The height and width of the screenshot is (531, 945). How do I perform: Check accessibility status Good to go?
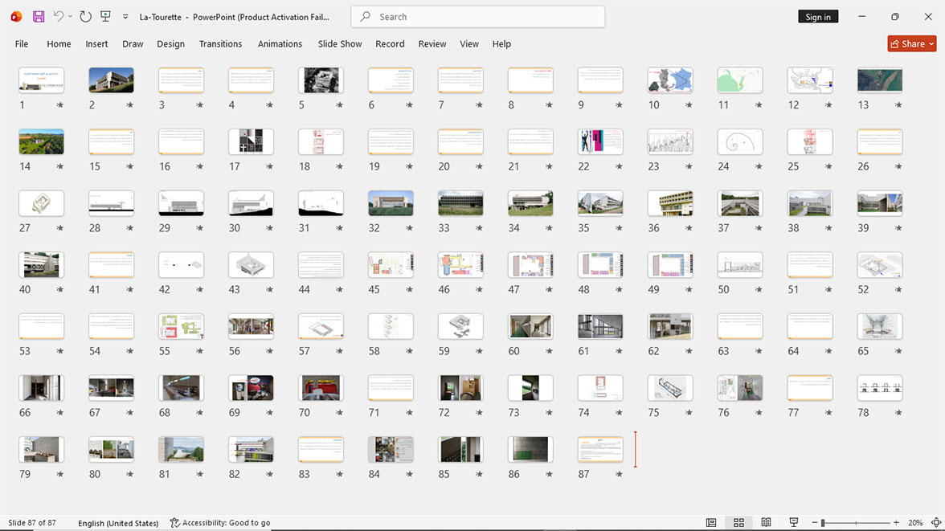pyautogui.click(x=220, y=522)
